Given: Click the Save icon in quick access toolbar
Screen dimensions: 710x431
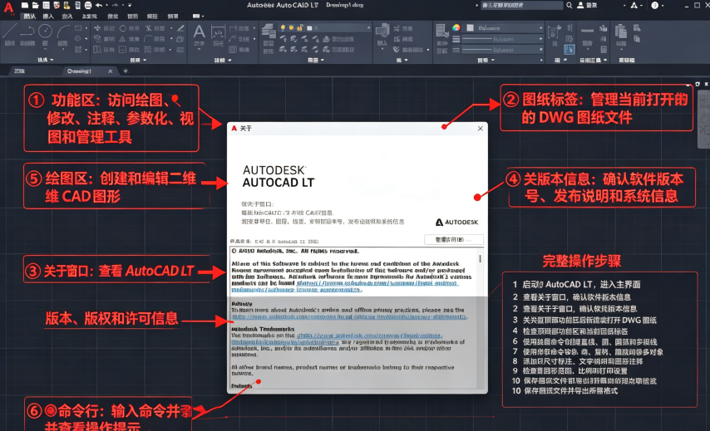Looking at the screenshot, I should [x=46, y=6].
